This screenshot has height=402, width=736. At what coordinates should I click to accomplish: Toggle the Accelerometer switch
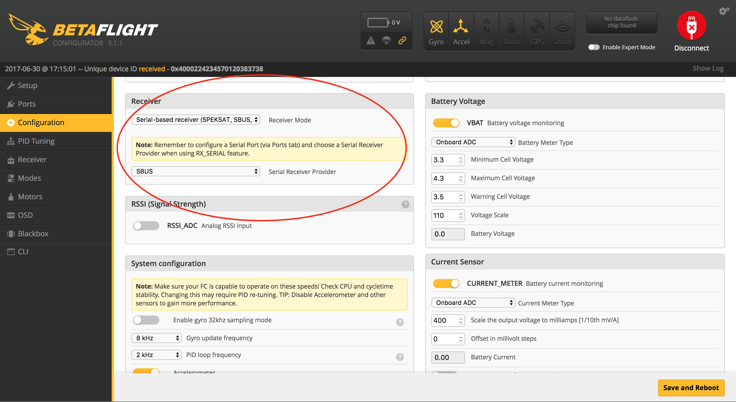[146, 371]
